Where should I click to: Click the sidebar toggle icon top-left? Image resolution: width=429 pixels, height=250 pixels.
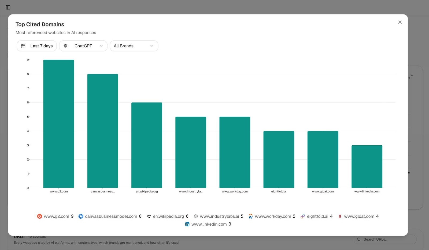click(x=8, y=7)
